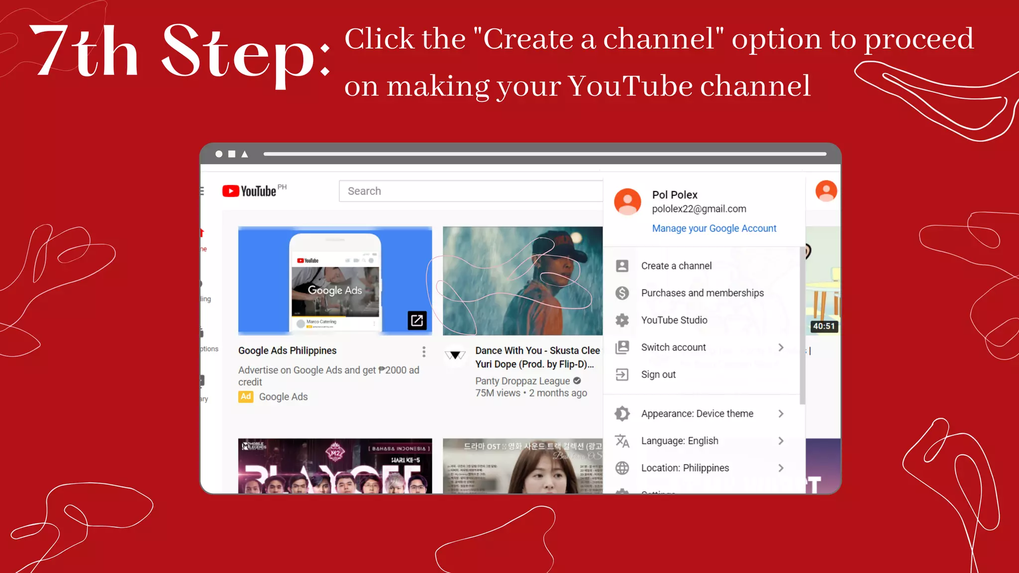1019x573 pixels.
Task: Open three-dot menu for Google Ads Philippines
Action: point(424,352)
